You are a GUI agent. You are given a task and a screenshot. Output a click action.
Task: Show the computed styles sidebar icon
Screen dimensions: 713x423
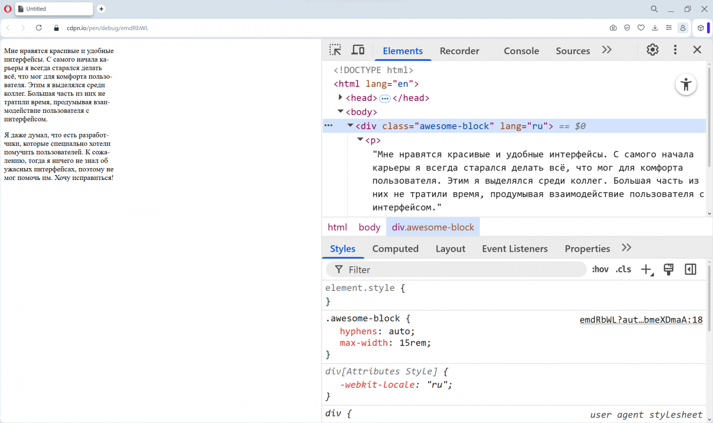tap(690, 270)
